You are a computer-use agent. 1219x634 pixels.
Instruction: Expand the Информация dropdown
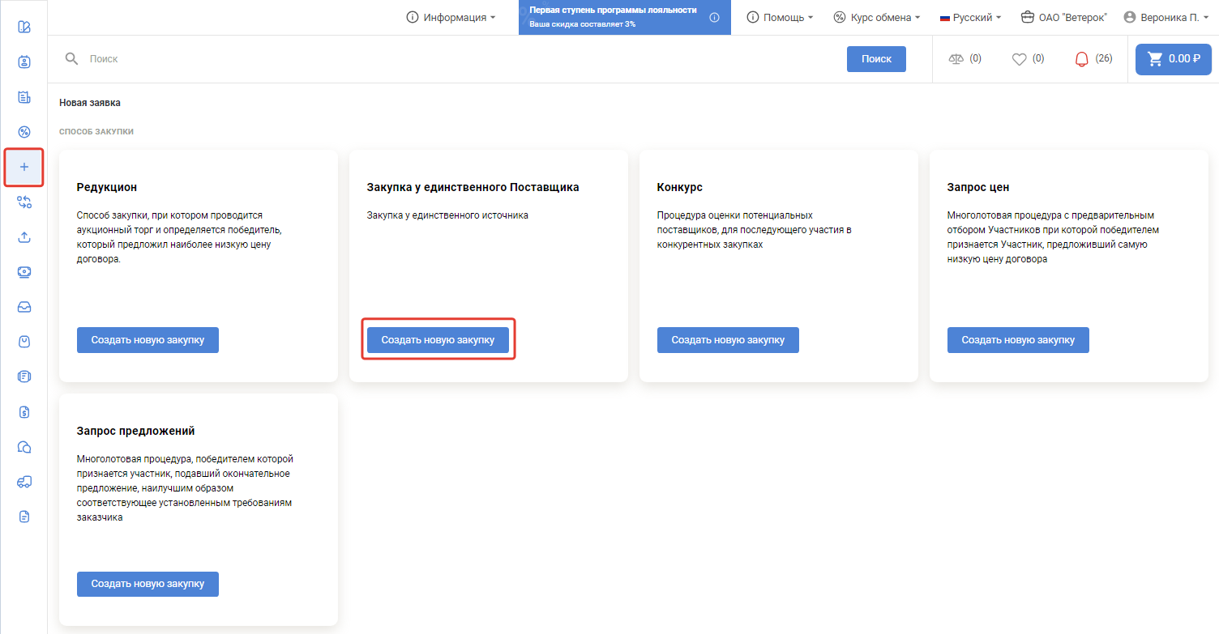451,17
